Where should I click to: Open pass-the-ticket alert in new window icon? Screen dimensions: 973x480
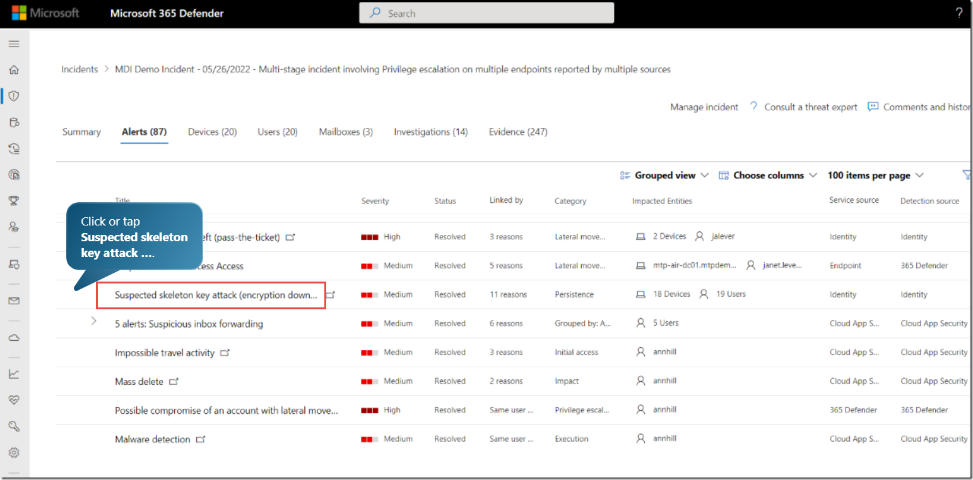coord(290,237)
